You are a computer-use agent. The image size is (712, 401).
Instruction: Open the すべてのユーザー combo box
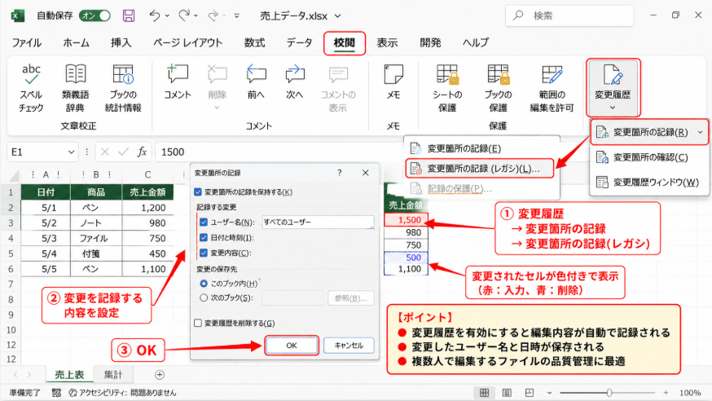pos(319,222)
